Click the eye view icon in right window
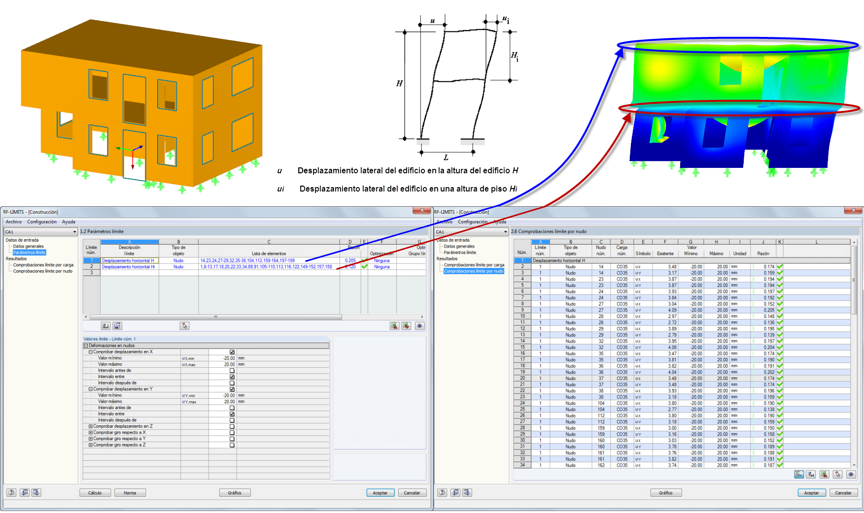This screenshot has height=513, width=864. (851, 475)
